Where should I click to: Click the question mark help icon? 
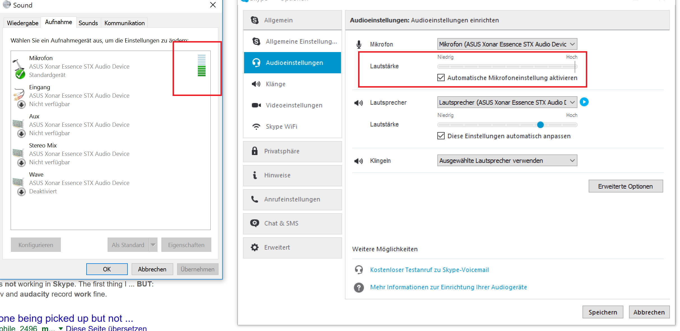tap(359, 287)
